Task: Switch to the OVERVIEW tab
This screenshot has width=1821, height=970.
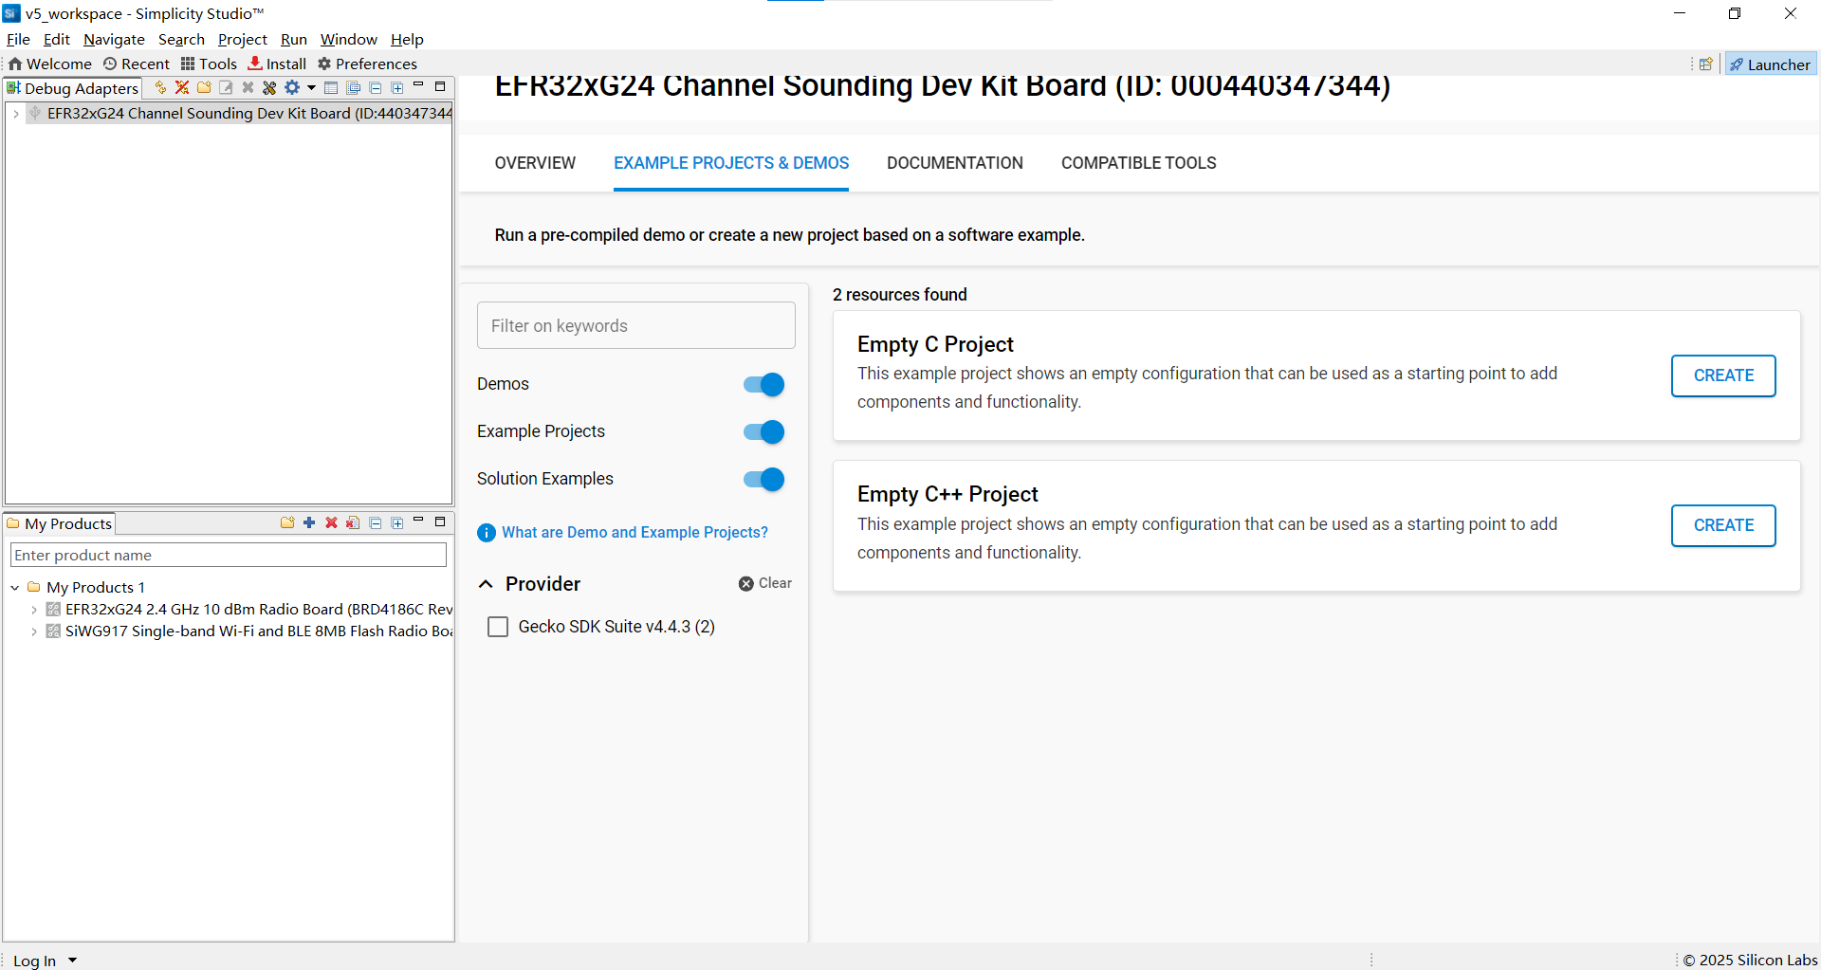Action: tap(535, 163)
